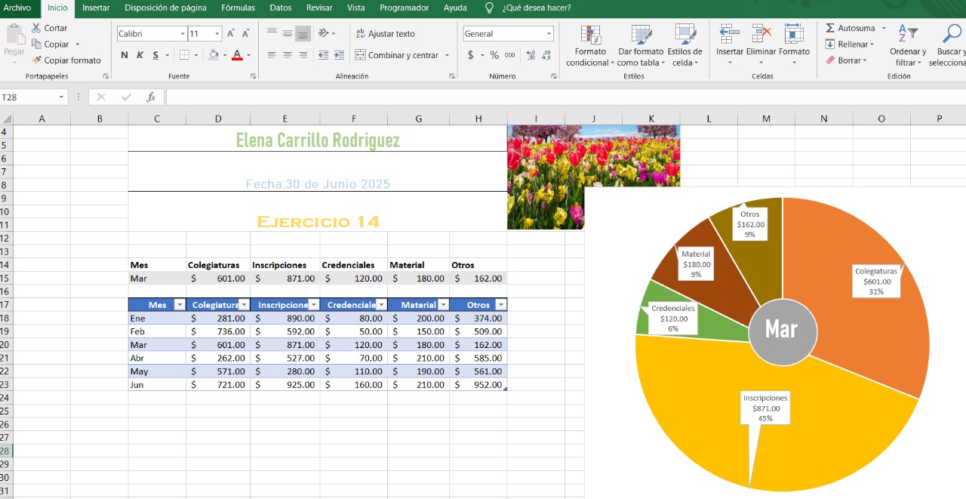Click the Ordenar y filtrar button
966x499 pixels.
[907, 45]
